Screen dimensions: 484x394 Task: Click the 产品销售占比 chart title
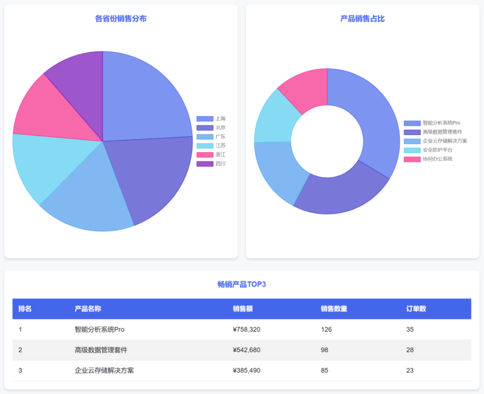coord(362,18)
